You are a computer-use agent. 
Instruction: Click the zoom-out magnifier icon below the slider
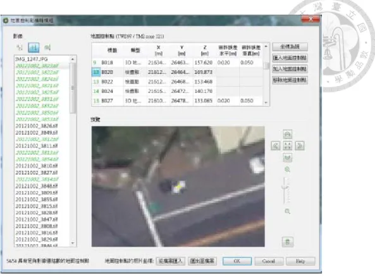(x=288, y=211)
